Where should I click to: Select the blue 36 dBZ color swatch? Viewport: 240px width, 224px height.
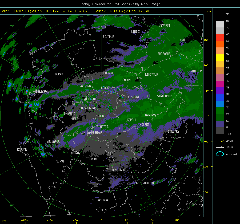pos(220,97)
